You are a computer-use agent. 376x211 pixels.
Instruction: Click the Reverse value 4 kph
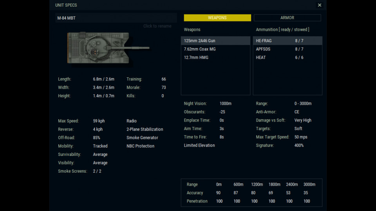(x=98, y=129)
